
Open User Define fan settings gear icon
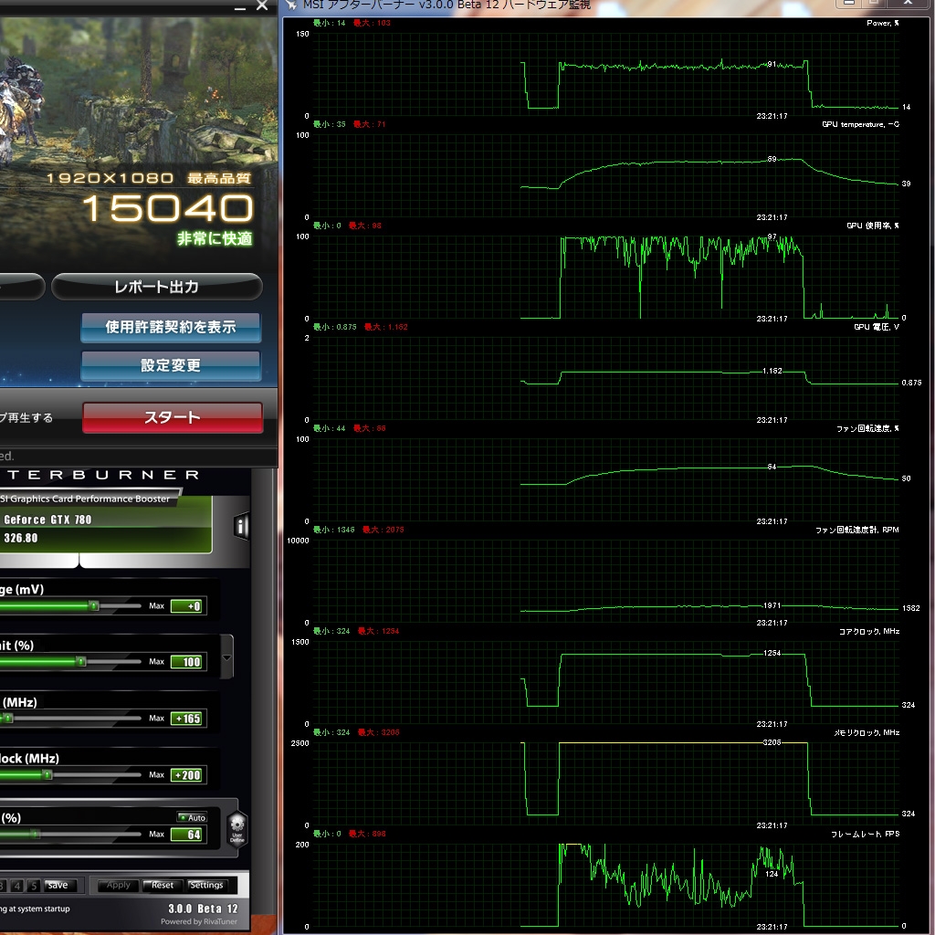click(x=237, y=829)
